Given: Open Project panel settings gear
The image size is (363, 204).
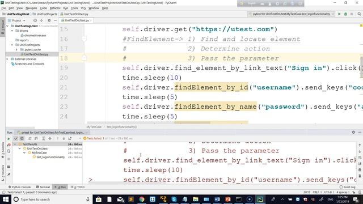Looking at the screenshot, I should 49,20.
